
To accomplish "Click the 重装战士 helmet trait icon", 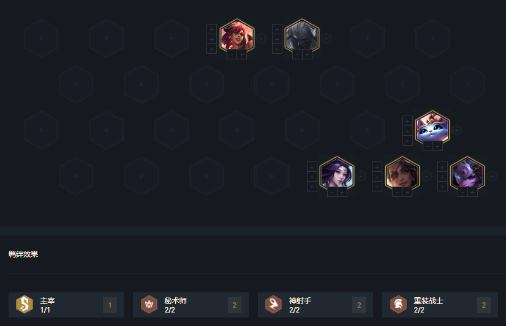I will [x=399, y=305].
